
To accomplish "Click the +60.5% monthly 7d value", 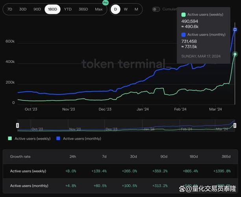I will (x=100, y=186).
